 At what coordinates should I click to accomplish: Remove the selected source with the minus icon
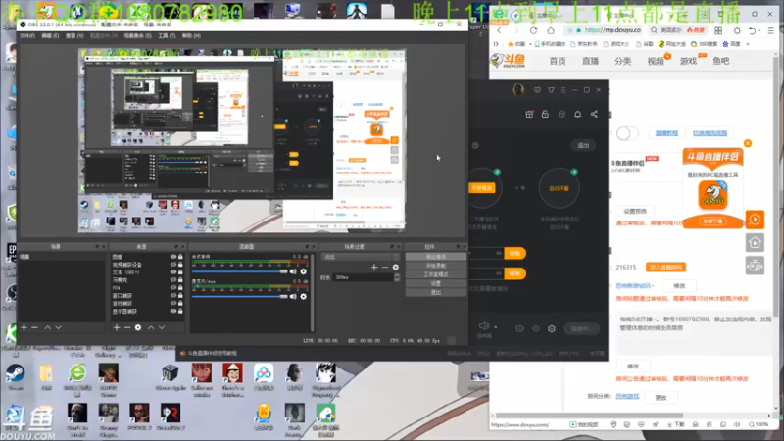pos(127,327)
